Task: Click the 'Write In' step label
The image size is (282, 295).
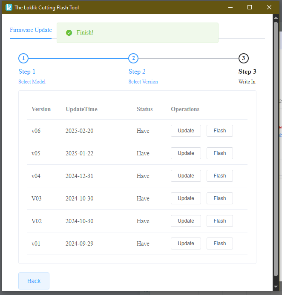Action: click(x=247, y=82)
